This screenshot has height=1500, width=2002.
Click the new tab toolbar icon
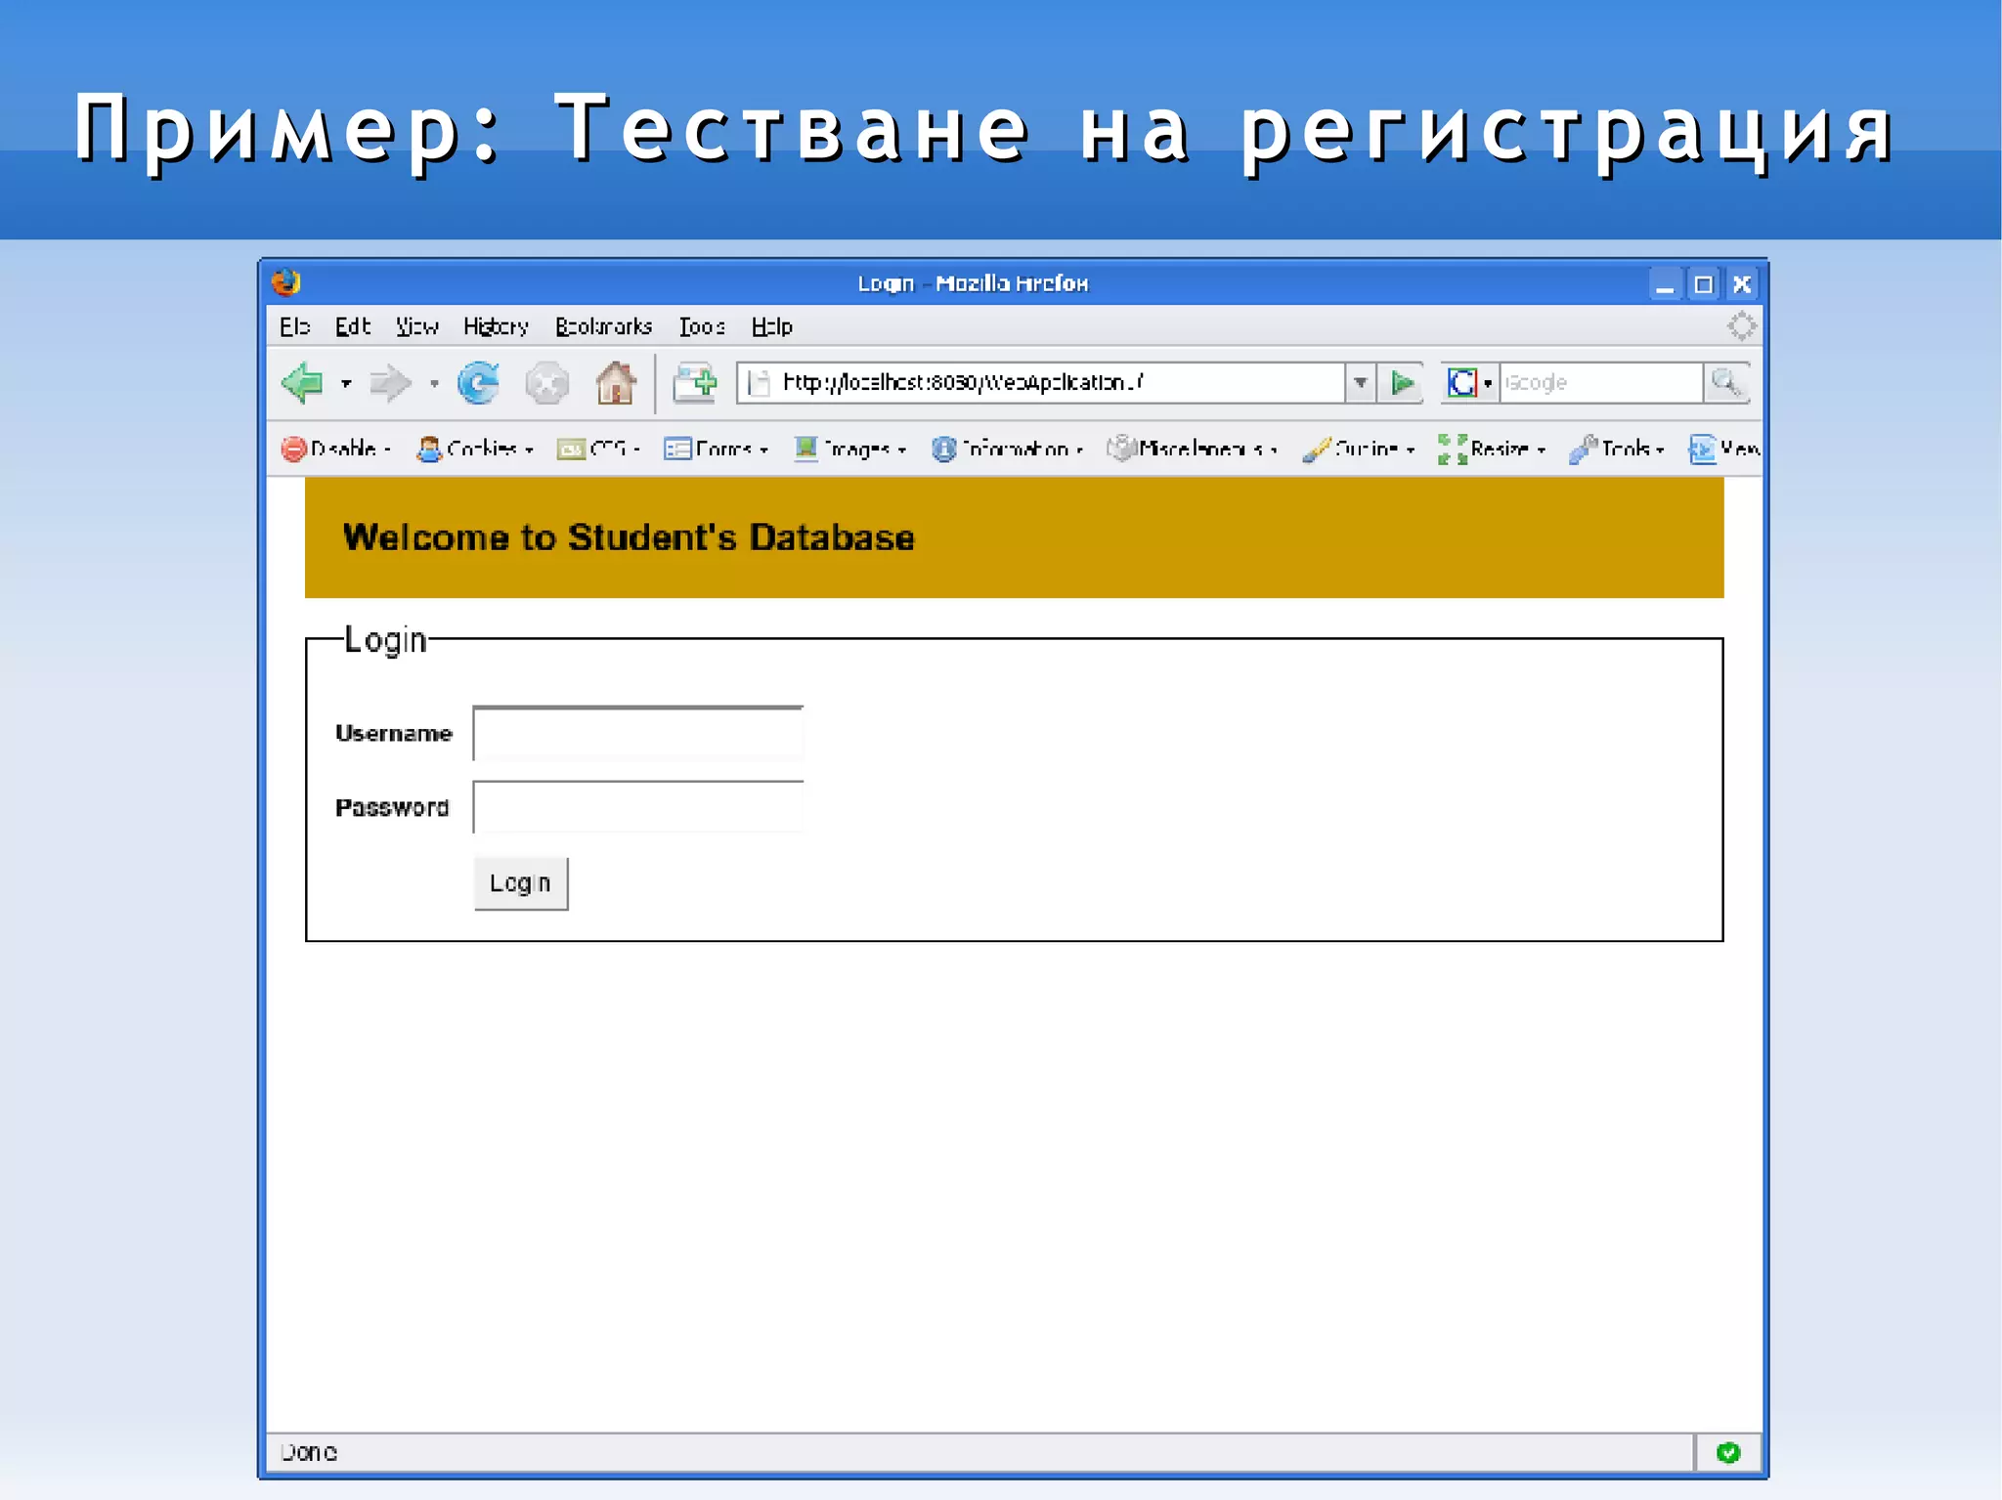pyautogui.click(x=695, y=383)
